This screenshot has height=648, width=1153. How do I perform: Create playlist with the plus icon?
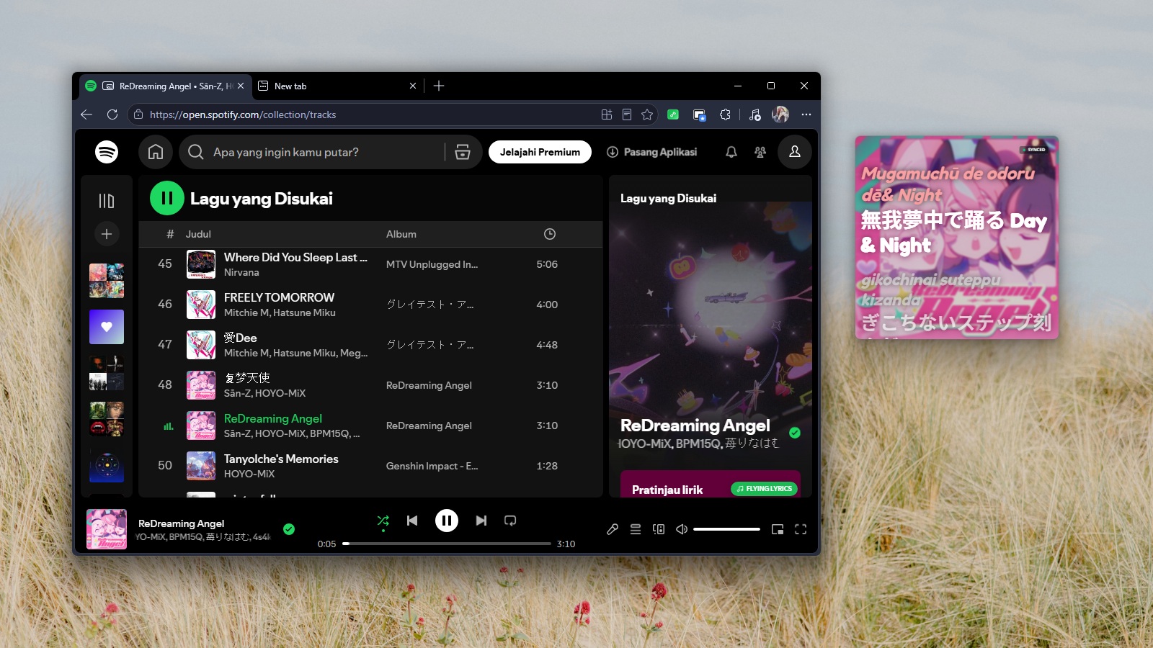[x=107, y=234]
